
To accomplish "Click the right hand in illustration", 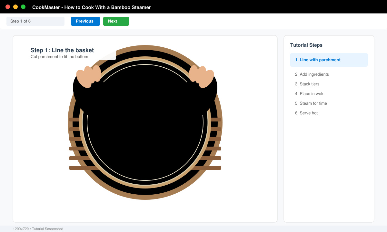I will tap(202, 76).
